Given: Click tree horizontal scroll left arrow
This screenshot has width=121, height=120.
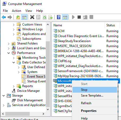Looking at the screenshot, I should 3,114.
